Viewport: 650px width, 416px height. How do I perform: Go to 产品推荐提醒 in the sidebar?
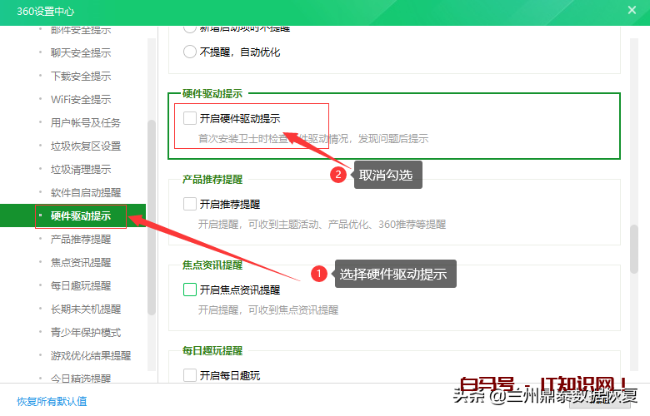coord(81,240)
